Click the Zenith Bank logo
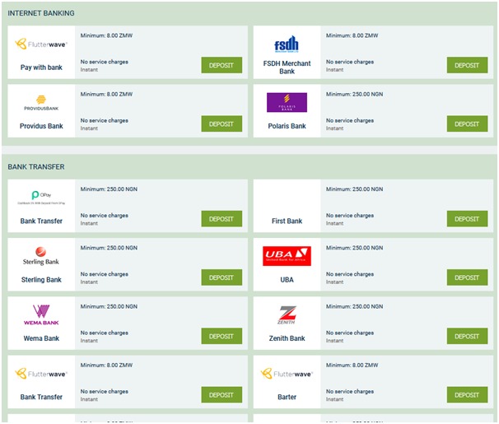The width and height of the screenshot is (499, 424). pos(287,315)
